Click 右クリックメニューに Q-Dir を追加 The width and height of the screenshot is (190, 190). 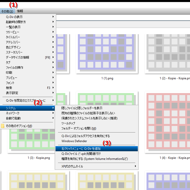pos(97,149)
